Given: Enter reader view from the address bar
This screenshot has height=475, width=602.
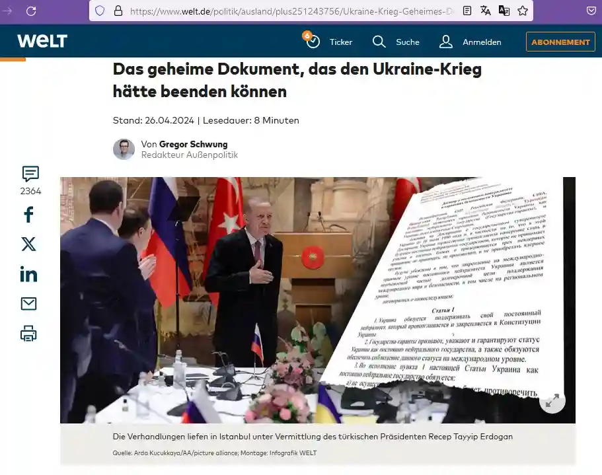Looking at the screenshot, I should coord(467,11).
